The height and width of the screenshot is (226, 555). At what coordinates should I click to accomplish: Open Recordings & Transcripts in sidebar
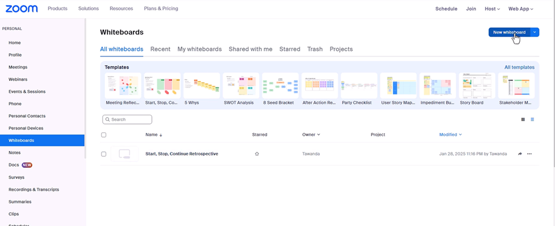click(34, 189)
